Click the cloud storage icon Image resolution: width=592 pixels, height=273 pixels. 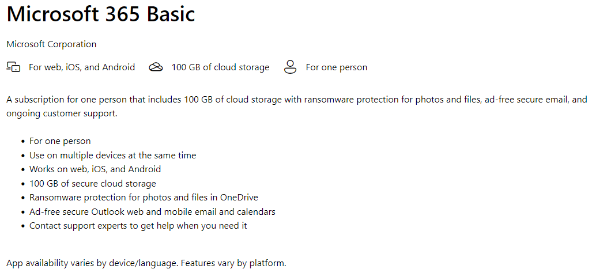(x=156, y=67)
